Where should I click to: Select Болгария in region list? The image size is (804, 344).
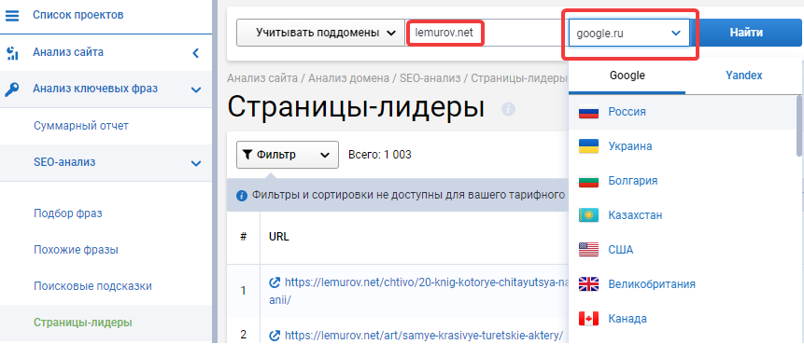(633, 181)
